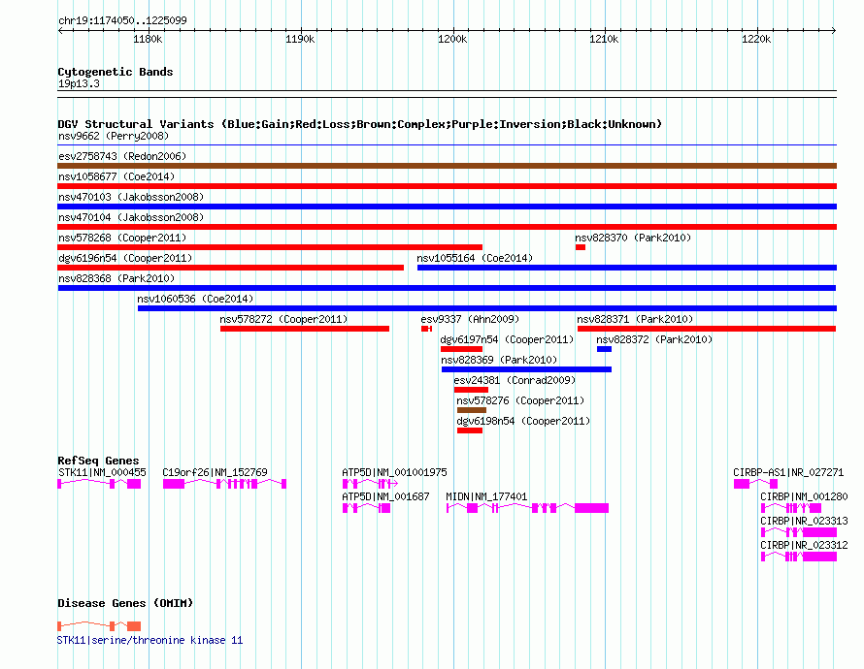The image size is (864, 669).
Task: Select dgv6196n54 (Cooper2011) label
Action: coord(125,258)
